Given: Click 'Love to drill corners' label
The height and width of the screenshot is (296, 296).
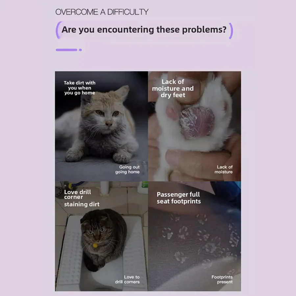Looking at the screenshot, I should point(127,279).
